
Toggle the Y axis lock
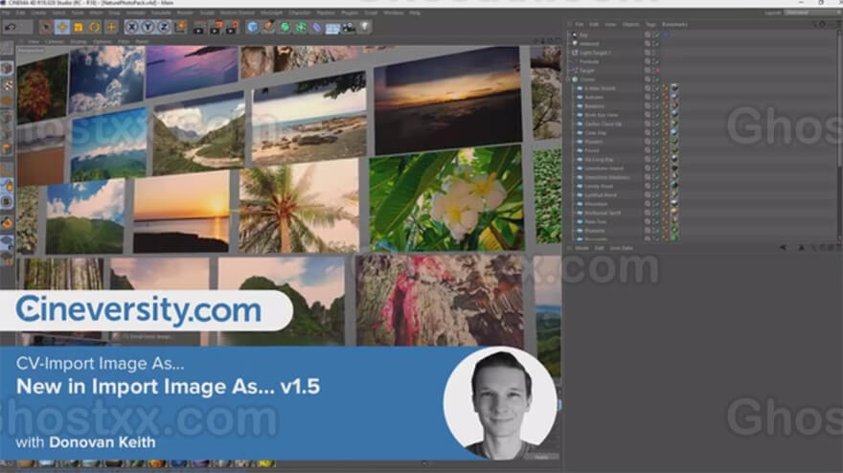pos(148,27)
